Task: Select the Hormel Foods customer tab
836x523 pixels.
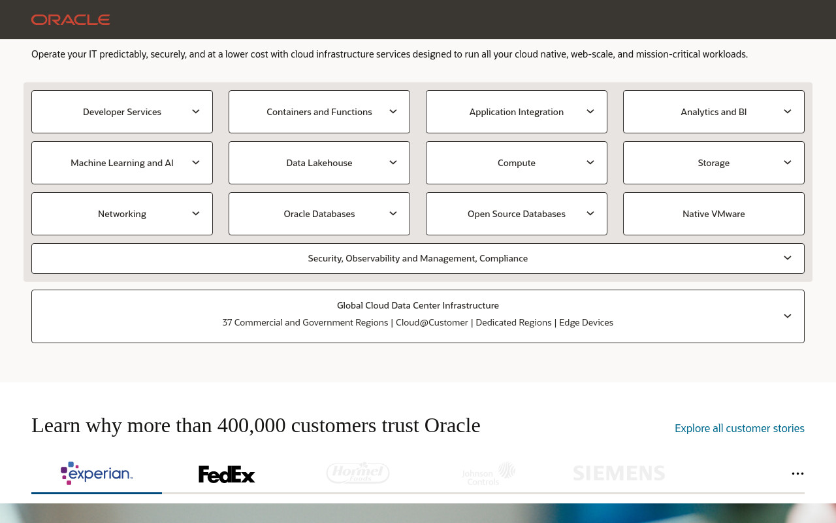Action: (358, 473)
